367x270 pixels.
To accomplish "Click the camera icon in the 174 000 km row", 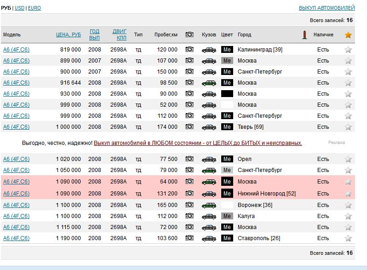I will click(189, 126).
